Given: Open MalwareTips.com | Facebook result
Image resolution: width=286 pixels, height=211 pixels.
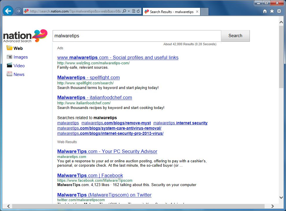Looking at the screenshot, I should (x=90, y=175).
